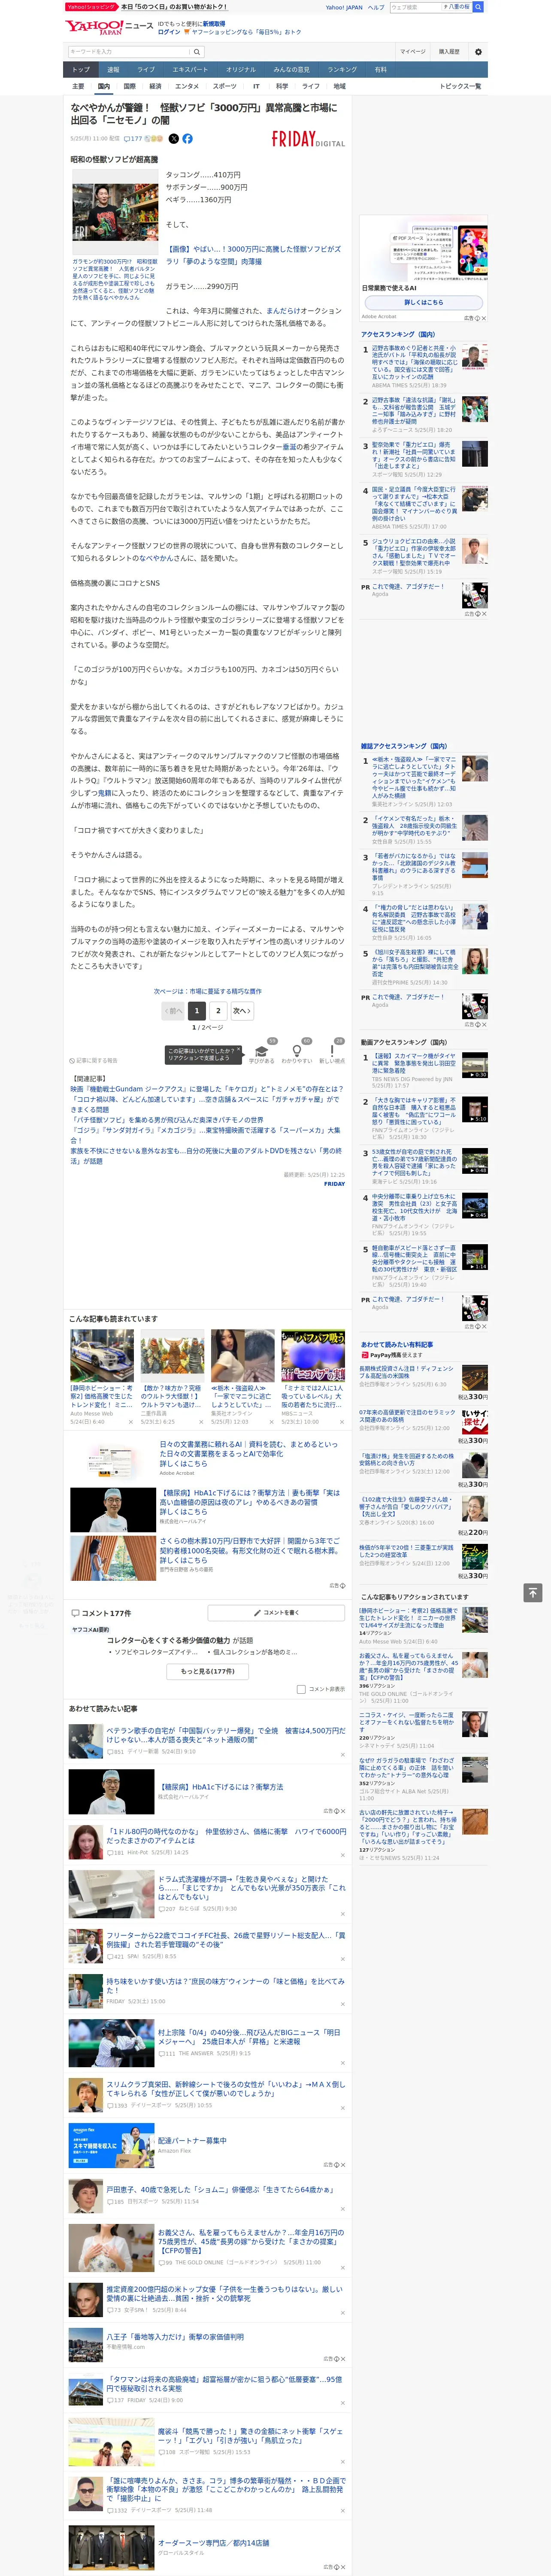Image resolution: width=551 pixels, height=2576 pixels.
Task: Open the ランキング tab
Action: (x=342, y=70)
